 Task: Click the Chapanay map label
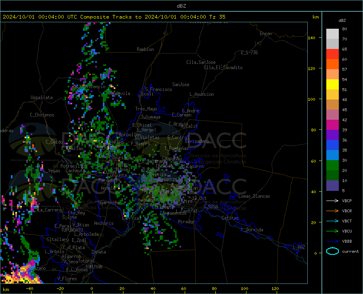coord(172,159)
